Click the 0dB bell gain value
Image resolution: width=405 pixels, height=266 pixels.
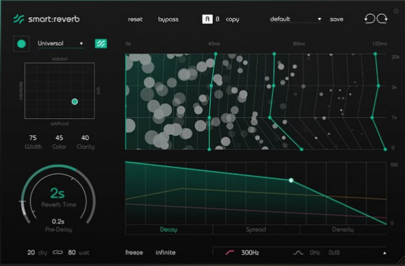(x=334, y=253)
